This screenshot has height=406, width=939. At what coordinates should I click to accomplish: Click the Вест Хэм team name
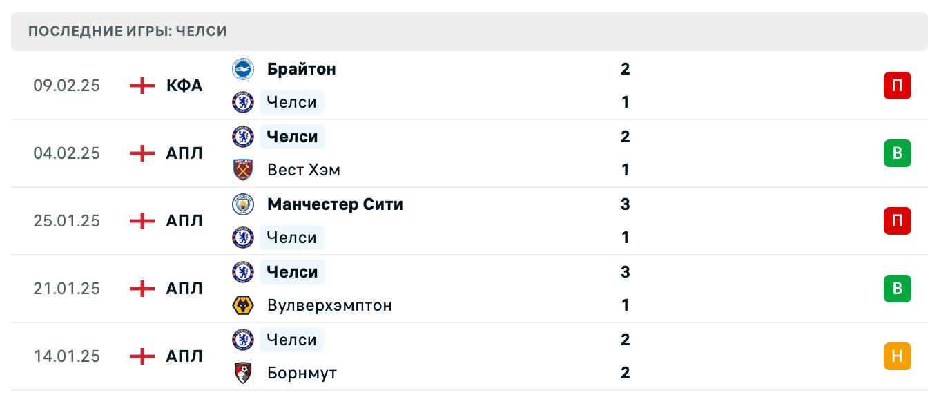(x=303, y=170)
